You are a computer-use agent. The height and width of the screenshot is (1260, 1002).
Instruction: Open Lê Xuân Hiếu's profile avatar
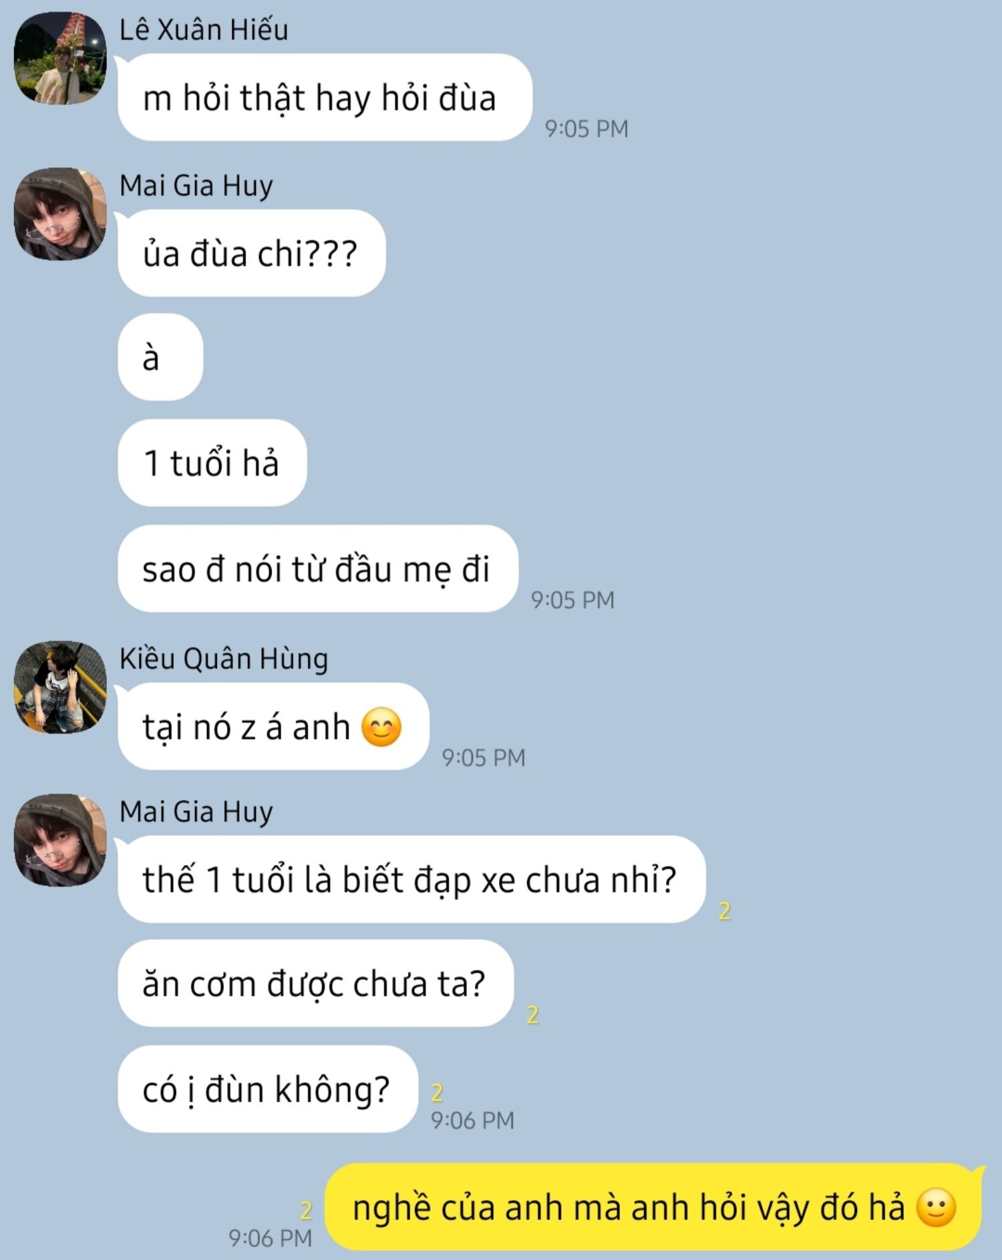click(60, 58)
